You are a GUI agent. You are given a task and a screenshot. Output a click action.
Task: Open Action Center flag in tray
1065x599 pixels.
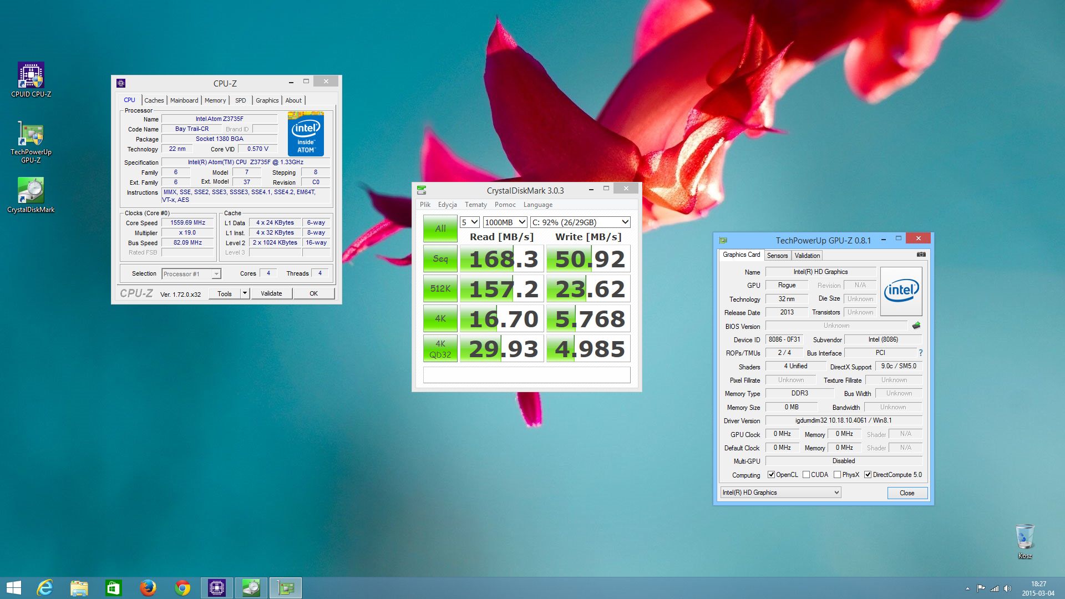pos(981,588)
